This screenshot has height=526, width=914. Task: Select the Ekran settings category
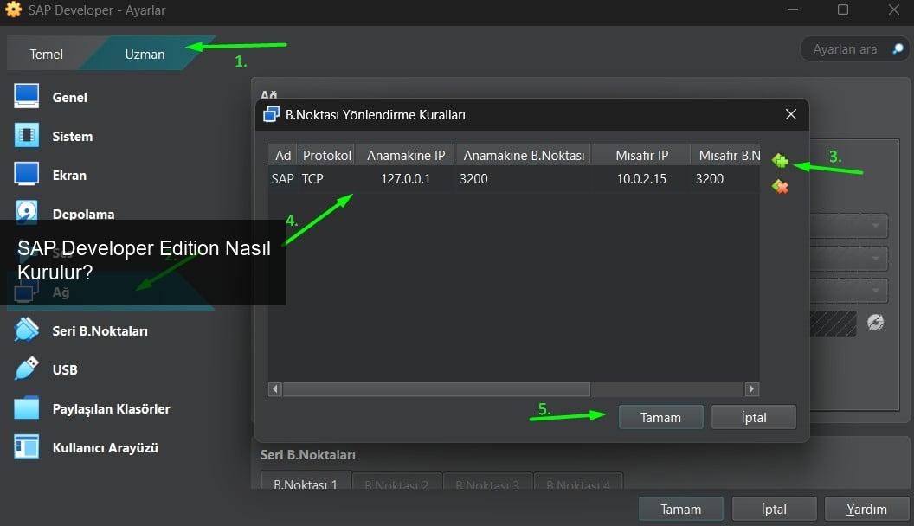[x=69, y=175]
